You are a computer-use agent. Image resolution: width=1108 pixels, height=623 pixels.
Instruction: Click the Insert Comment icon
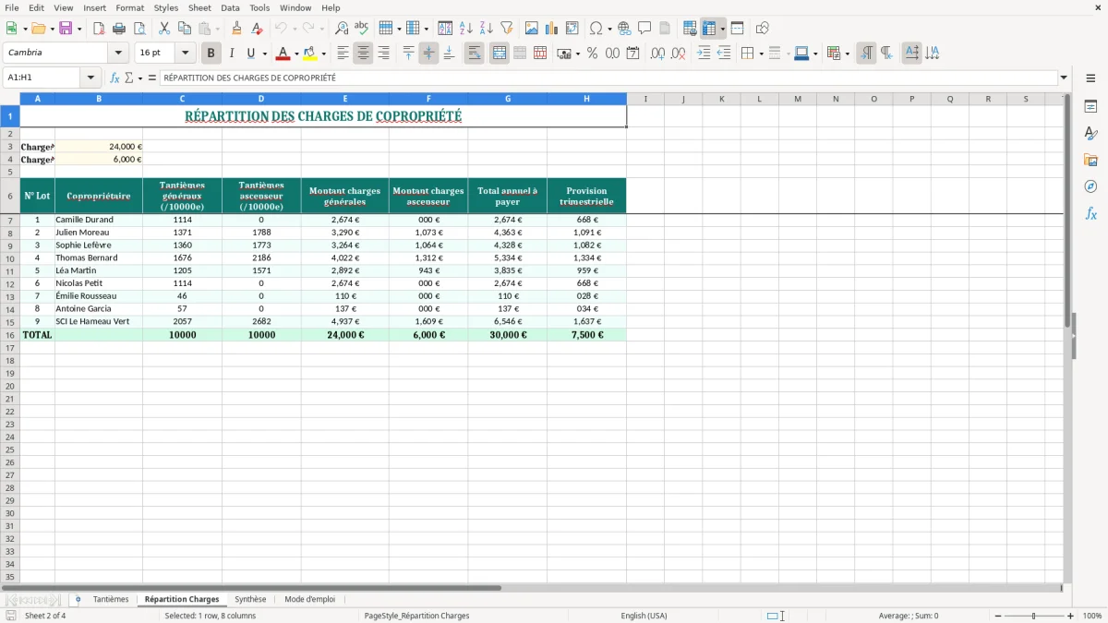pos(644,29)
